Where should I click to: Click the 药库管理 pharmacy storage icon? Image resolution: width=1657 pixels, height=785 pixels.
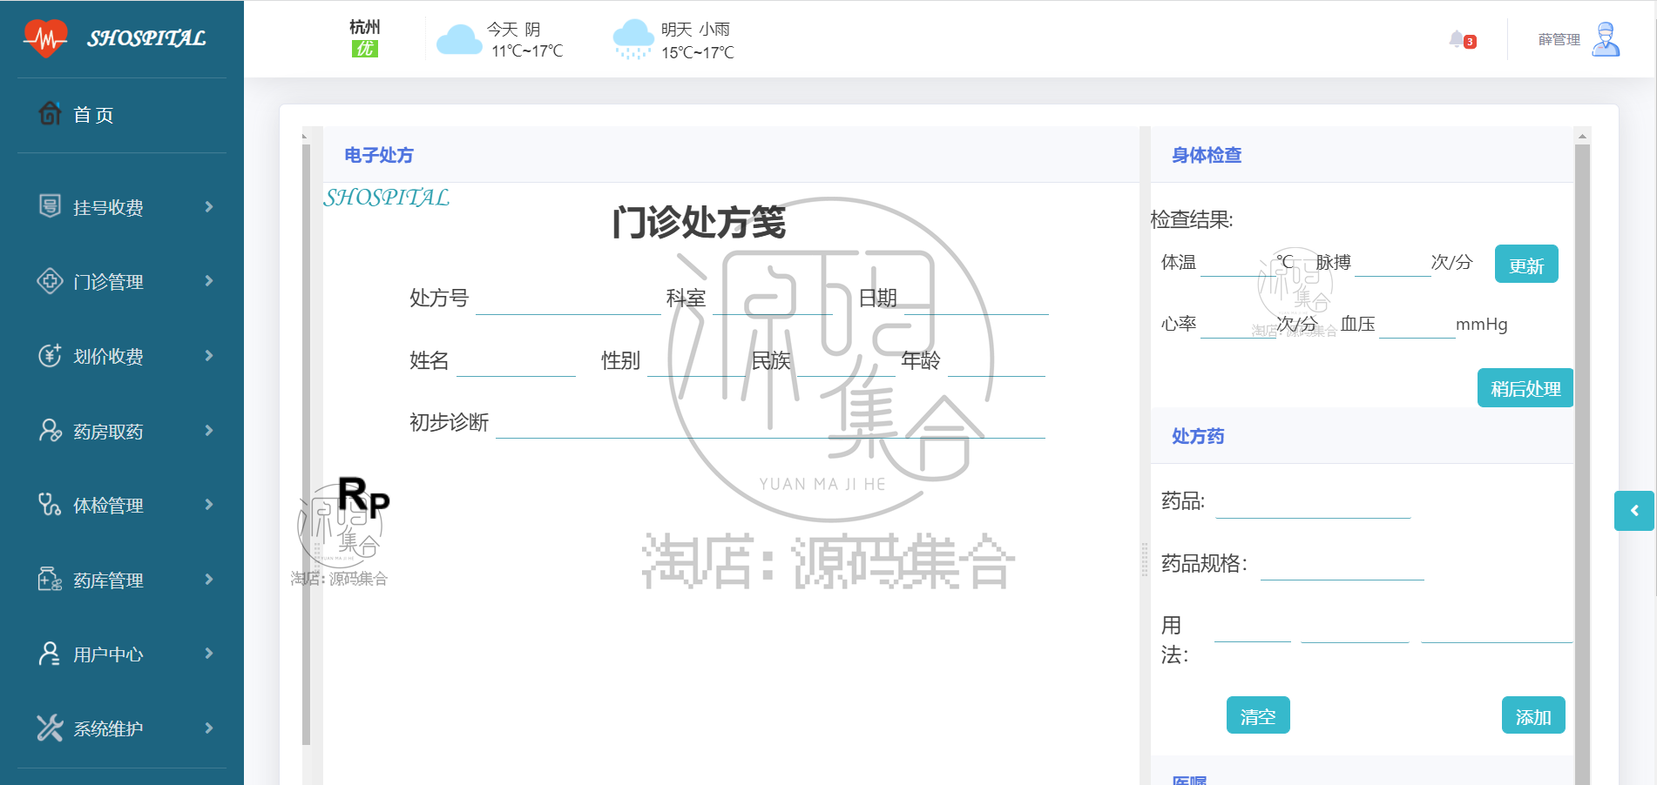click(x=50, y=579)
